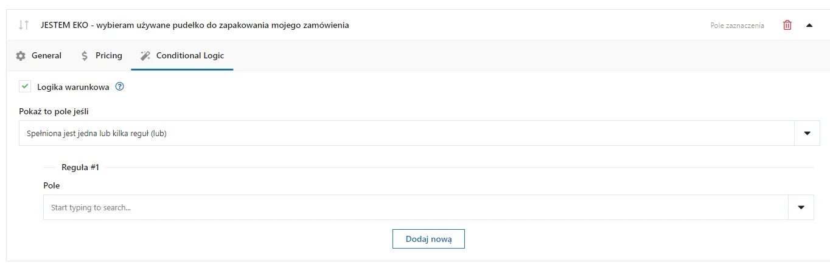Click the Pole zaznaczenia field type label
Image resolution: width=830 pixels, height=265 pixels.
[x=738, y=26]
